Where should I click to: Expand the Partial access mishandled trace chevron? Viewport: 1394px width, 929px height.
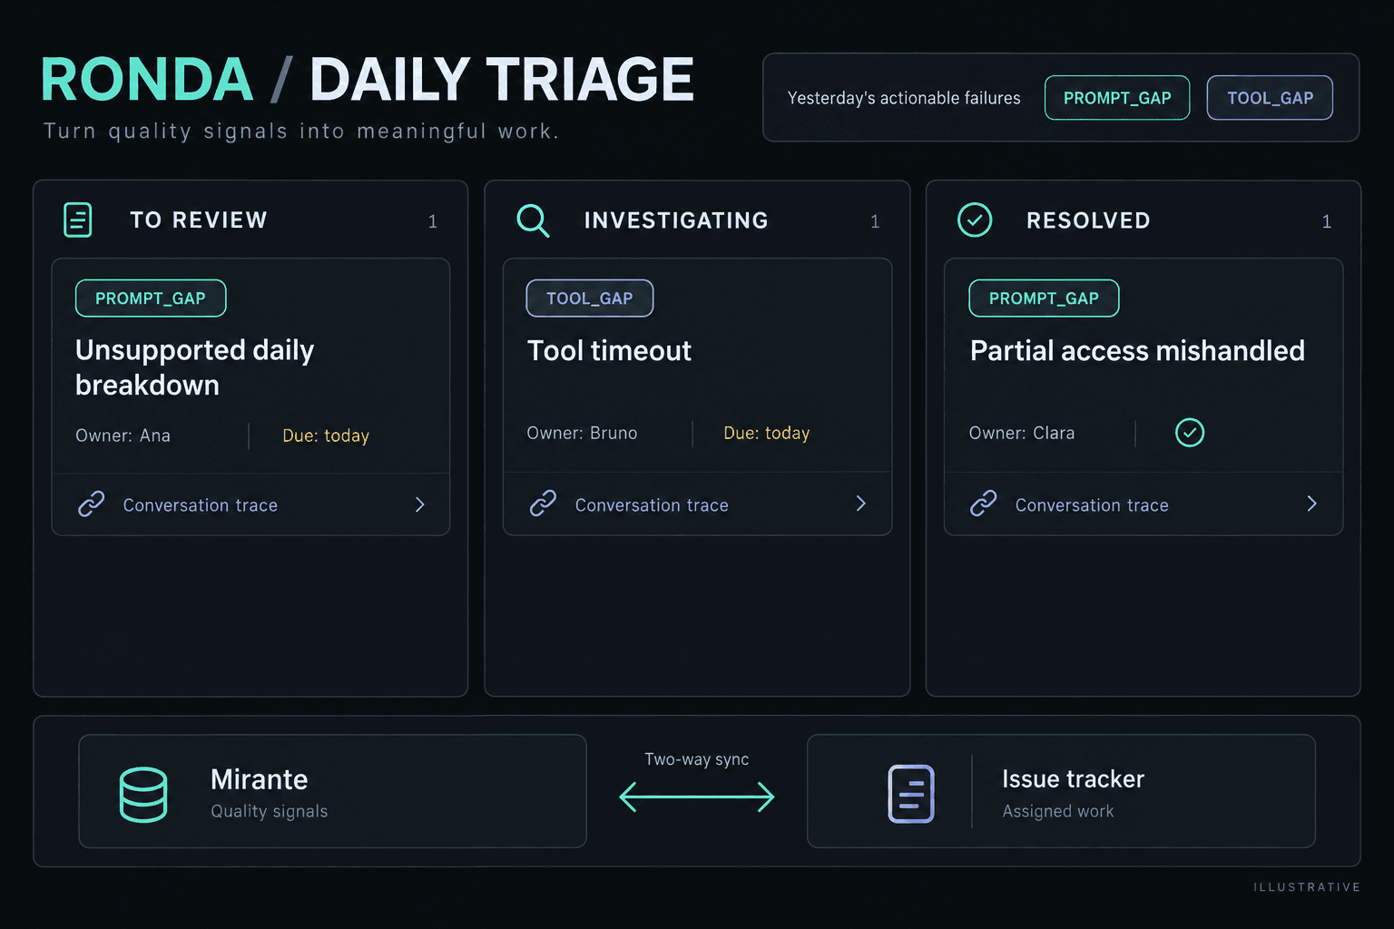(x=1311, y=504)
